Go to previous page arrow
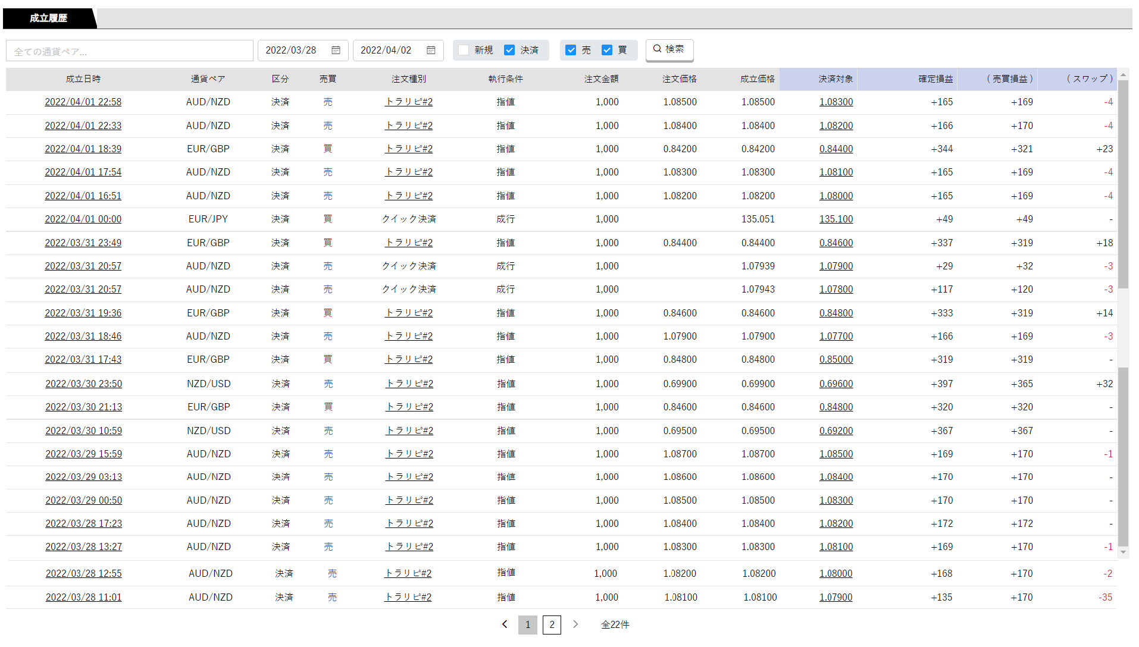1139x647 pixels. click(505, 624)
